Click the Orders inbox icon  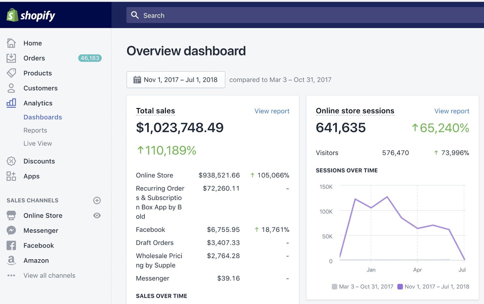(x=11, y=58)
